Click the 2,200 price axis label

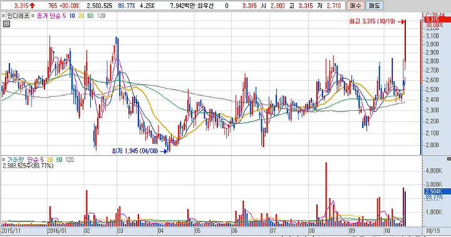pos(432,121)
